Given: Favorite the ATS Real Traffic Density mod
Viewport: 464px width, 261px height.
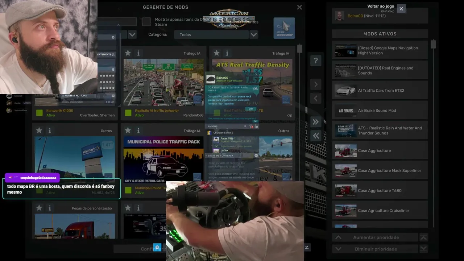Looking at the screenshot, I should pyautogui.click(x=217, y=53).
